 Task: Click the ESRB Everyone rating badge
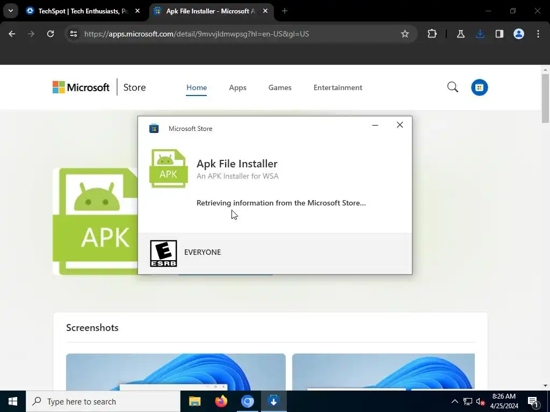[163, 253]
